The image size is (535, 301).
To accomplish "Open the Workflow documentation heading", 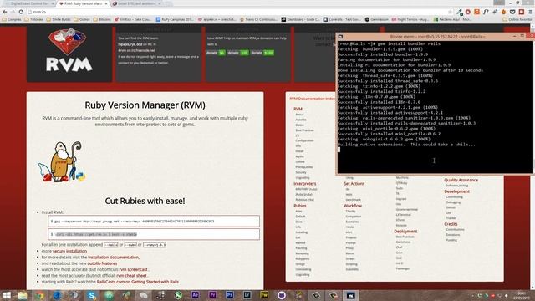I will [353, 206].
